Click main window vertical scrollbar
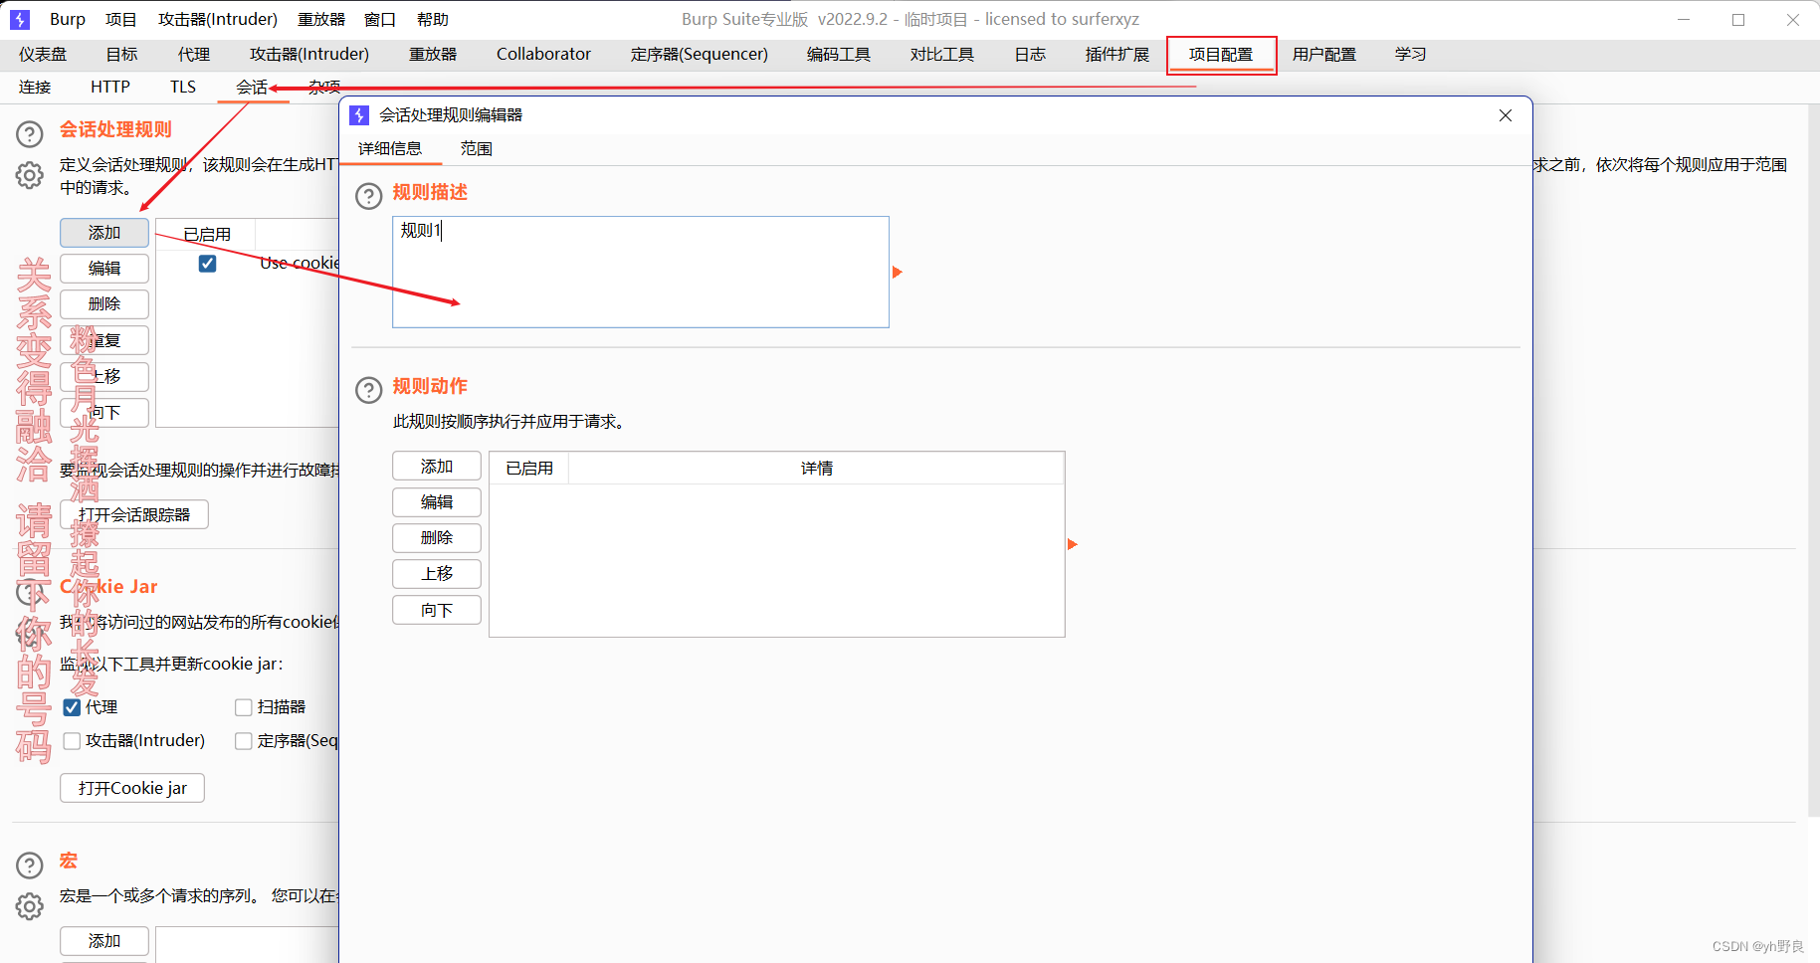Image resolution: width=1820 pixels, height=963 pixels. tap(1813, 460)
